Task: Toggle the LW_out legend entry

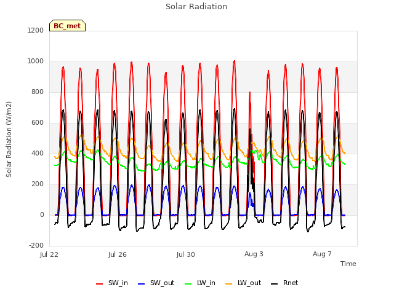Action: pyautogui.click(x=243, y=283)
